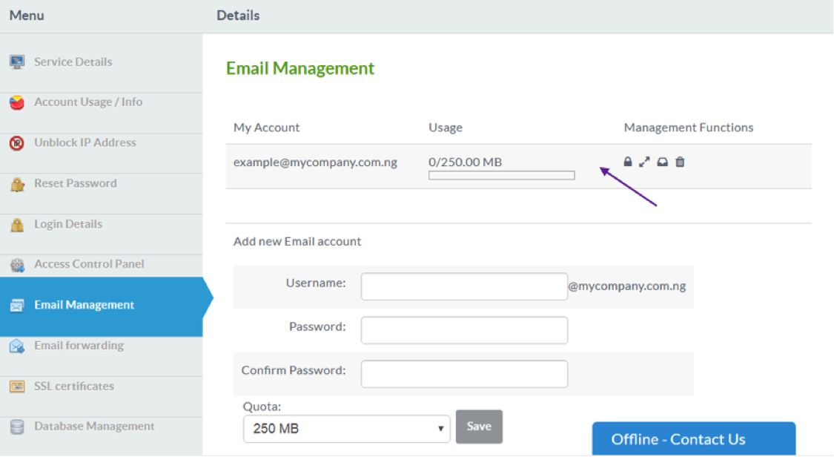Screen dimensions: 834x457
Task: Click the Quota: label
Action: [x=262, y=407]
